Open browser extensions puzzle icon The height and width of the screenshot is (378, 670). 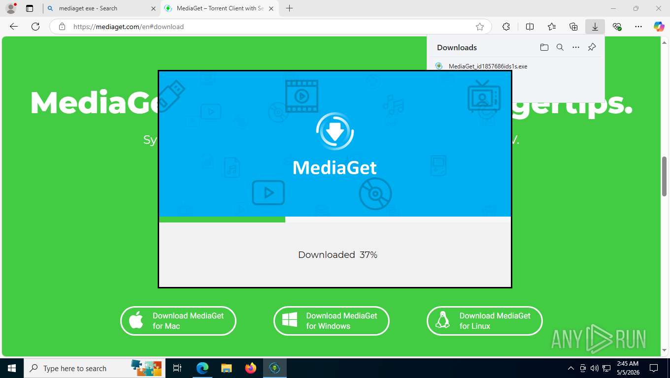[506, 27]
